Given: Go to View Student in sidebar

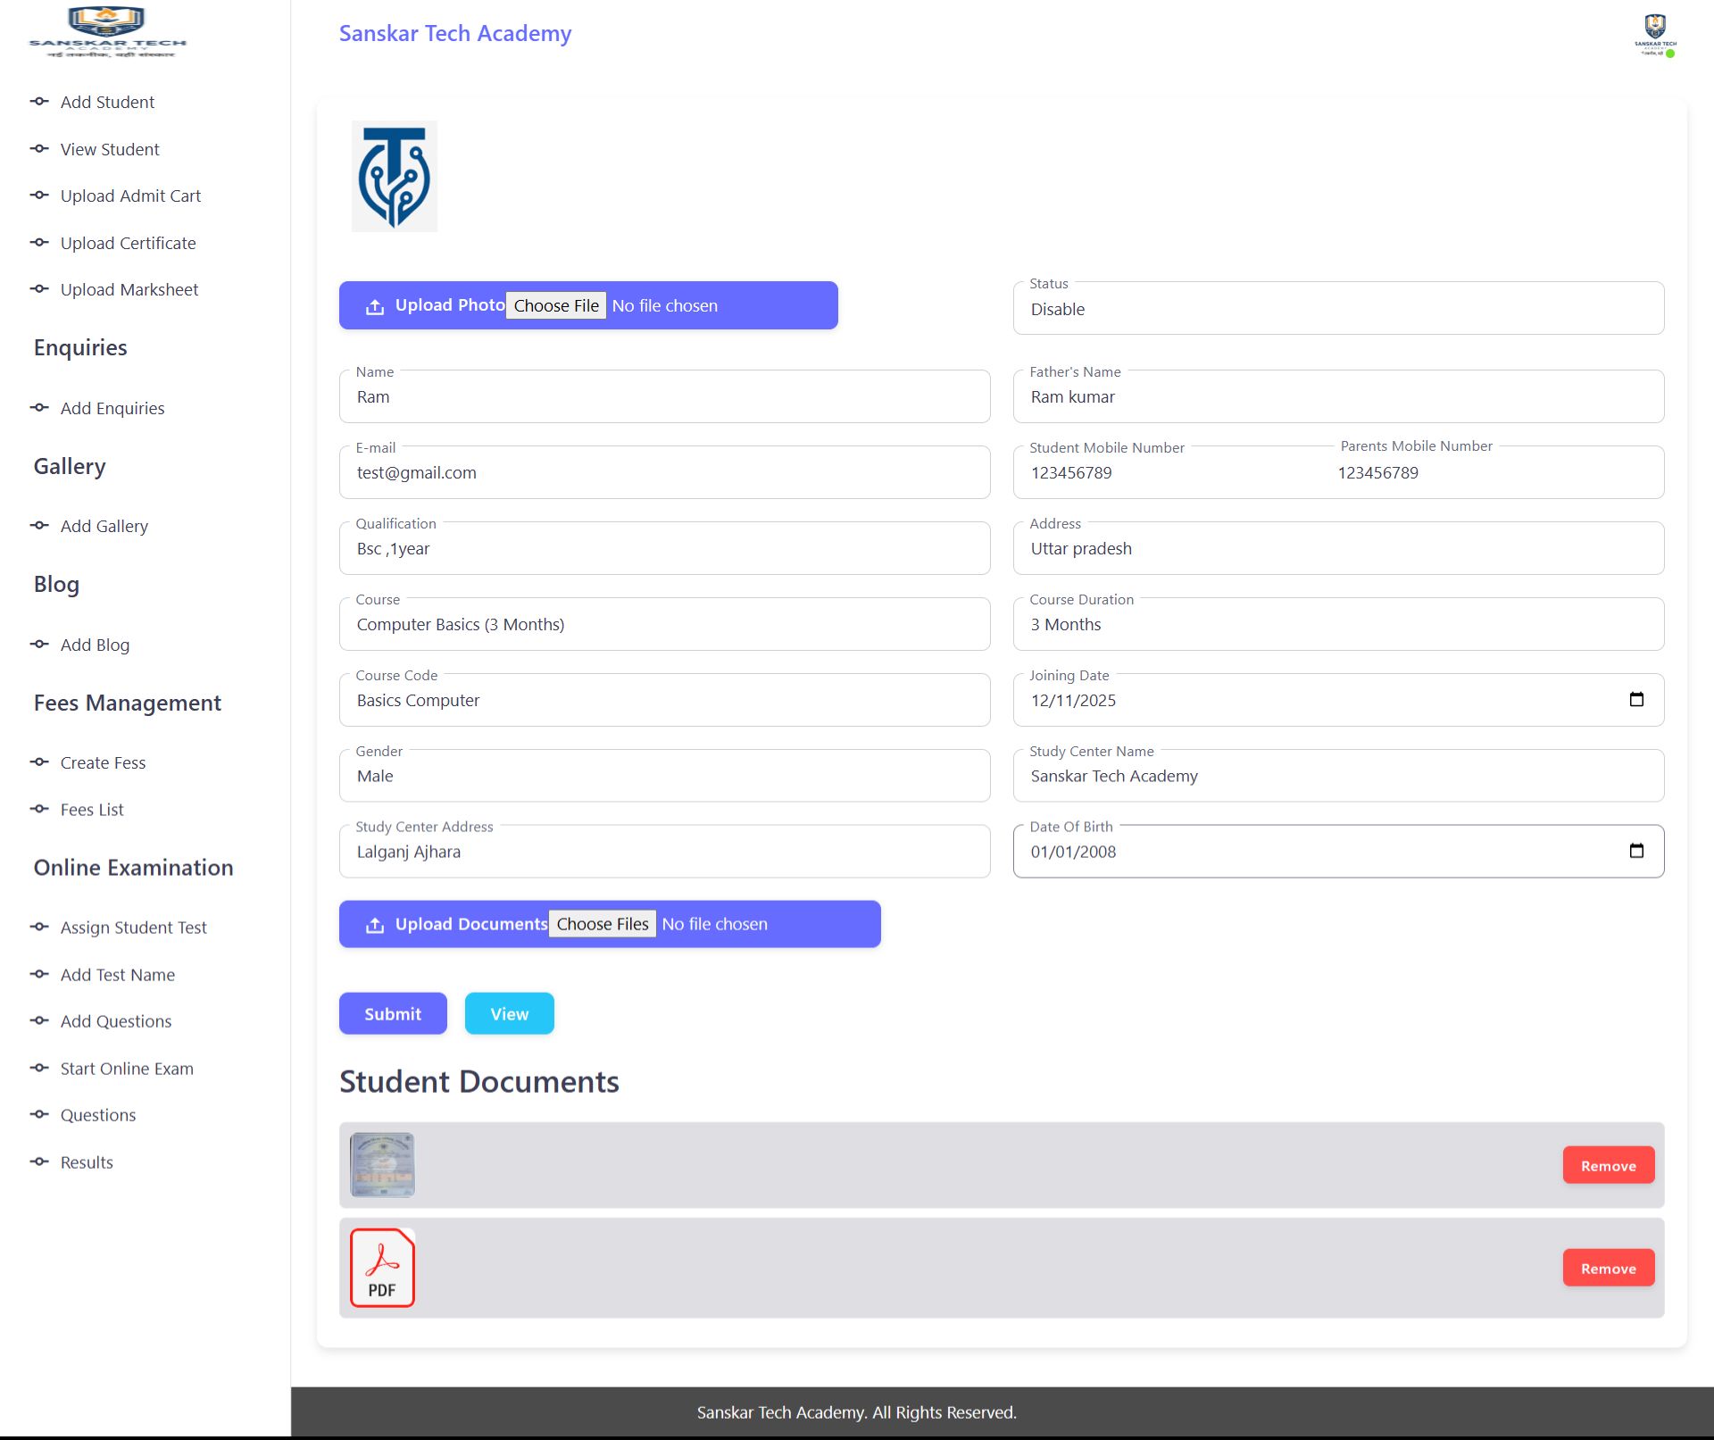Looking at the screenshot, I should tap(110, 149).
